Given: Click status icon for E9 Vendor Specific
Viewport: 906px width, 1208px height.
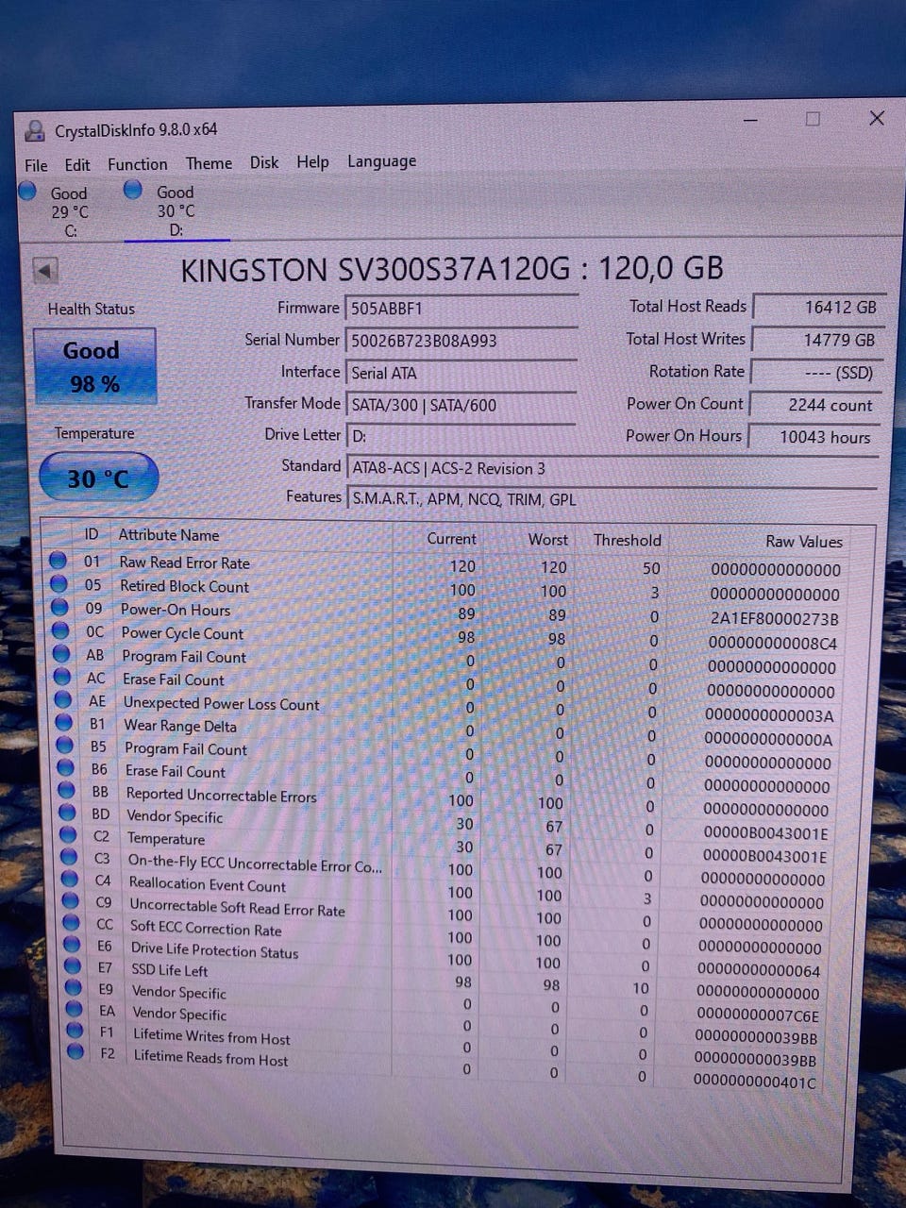Looking at the screenshot, I should (74, 988).
